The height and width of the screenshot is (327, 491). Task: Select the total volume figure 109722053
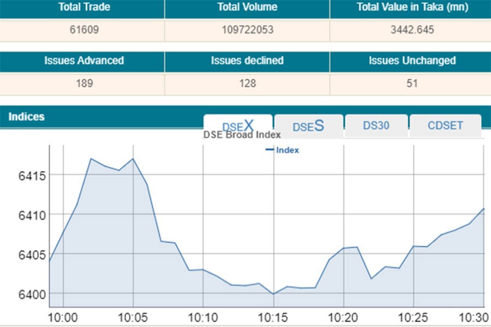point(247,30)
